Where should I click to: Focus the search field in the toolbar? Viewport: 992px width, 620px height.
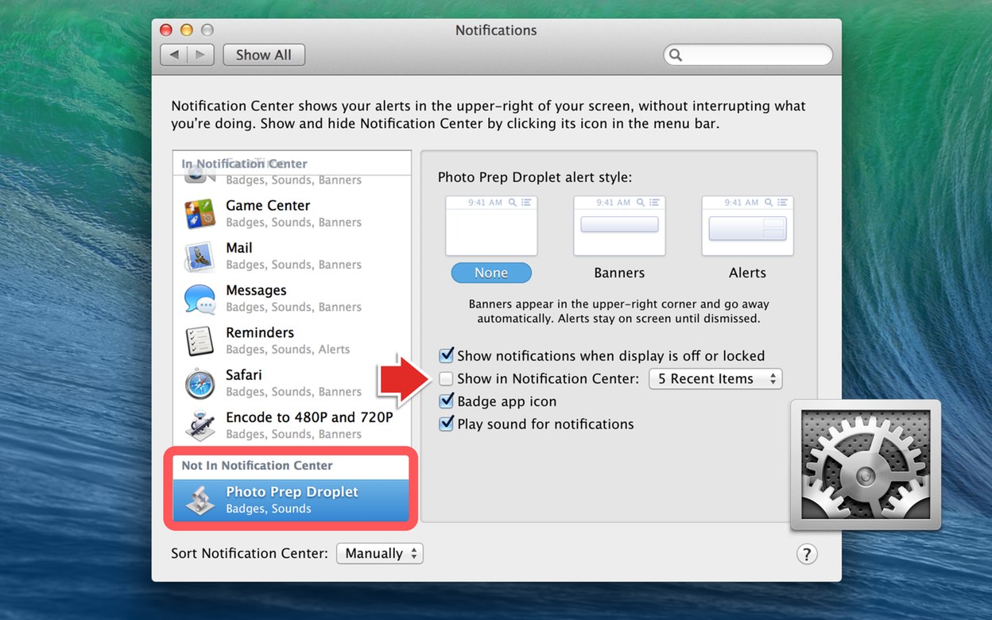tap(748, 55)
